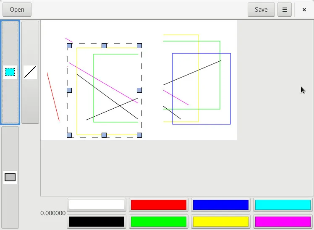Click the bottom-middle selection handle
This screenshot has width=314, height=230.
[x=104, y=135]
